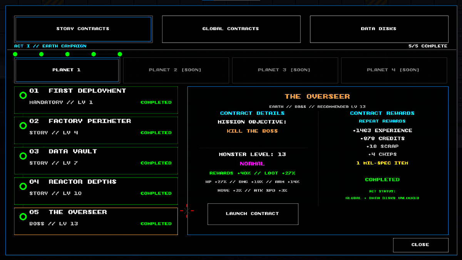462x260 pixels.
Task: Click the 'STORY // LV 10' subtitle
Action: (55, 193)
